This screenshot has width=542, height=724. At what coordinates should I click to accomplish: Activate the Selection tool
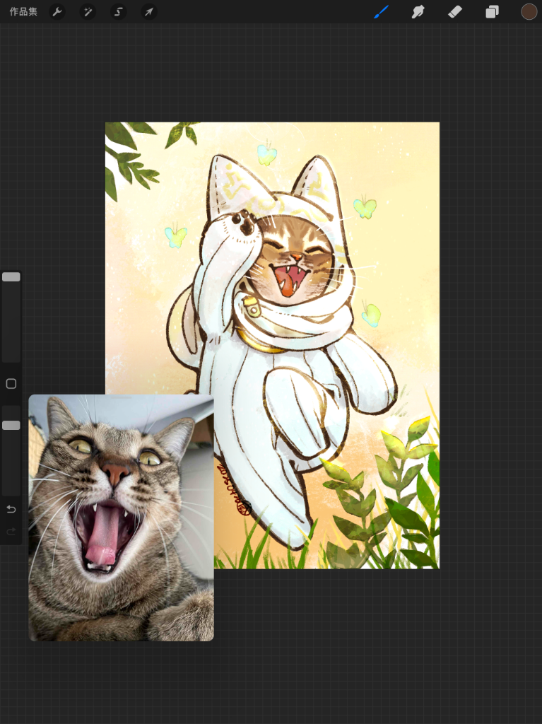click(x=119, y=12)
